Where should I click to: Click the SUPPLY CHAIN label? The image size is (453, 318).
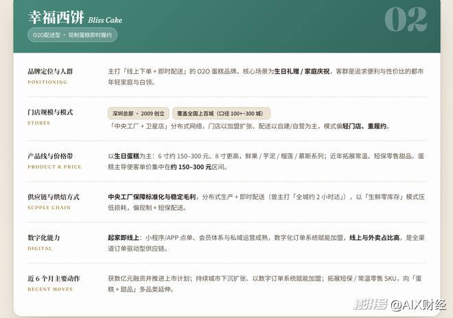point(49,208)
